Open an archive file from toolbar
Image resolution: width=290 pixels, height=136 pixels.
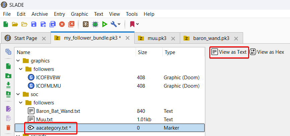[15, 24]
